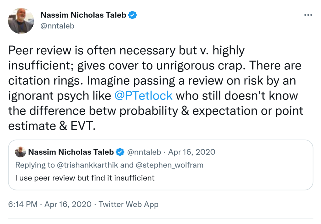Click the "estimate & EVT." line of the tweet
The image size is (321, 224).
pos(51,125)
